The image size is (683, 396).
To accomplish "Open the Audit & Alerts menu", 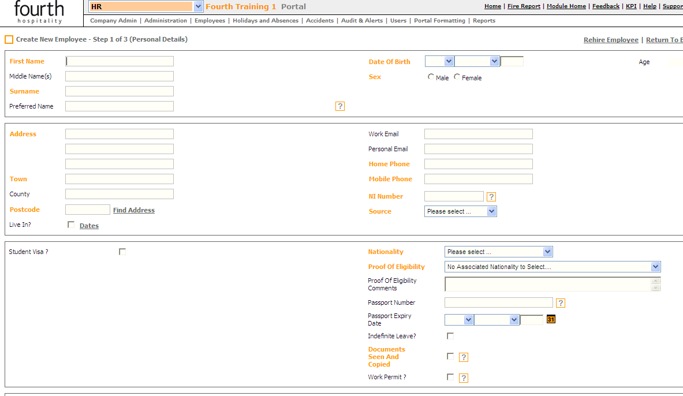I will (x=362, y=20).
